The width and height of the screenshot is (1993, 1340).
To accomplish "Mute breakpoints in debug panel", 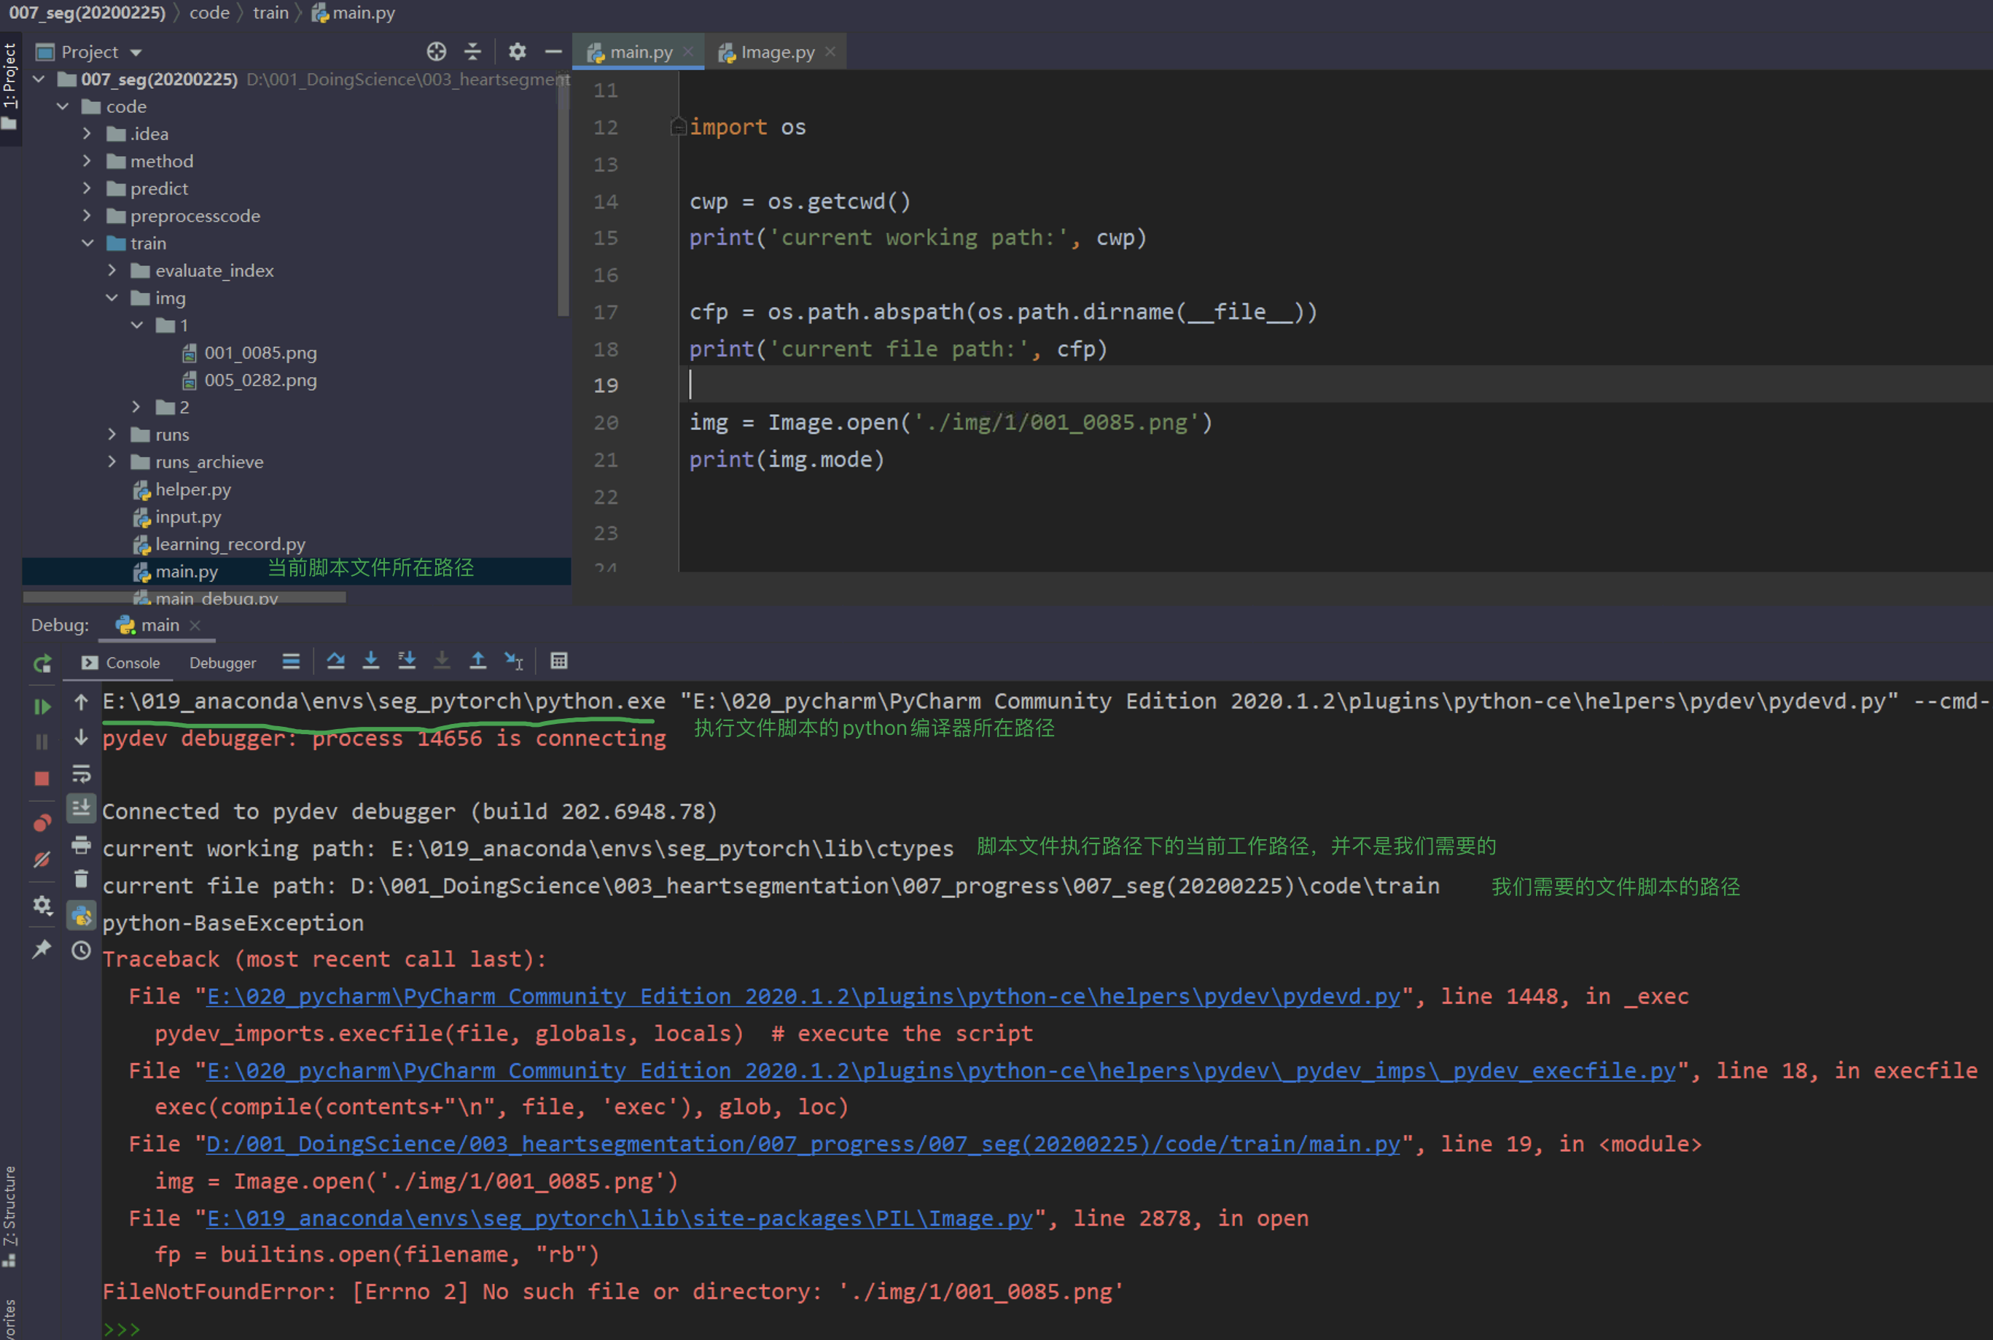I will [43, 857].
